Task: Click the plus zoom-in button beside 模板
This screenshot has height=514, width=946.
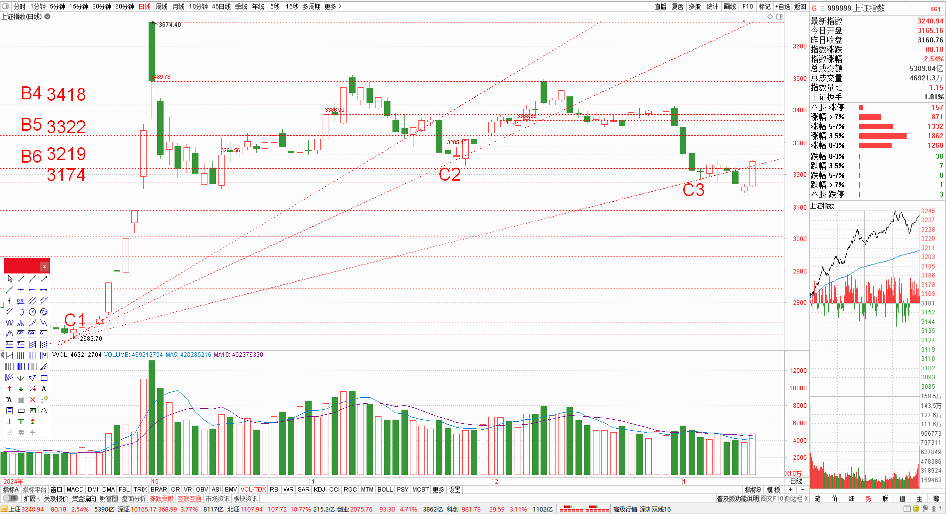Action: [790, 490]
